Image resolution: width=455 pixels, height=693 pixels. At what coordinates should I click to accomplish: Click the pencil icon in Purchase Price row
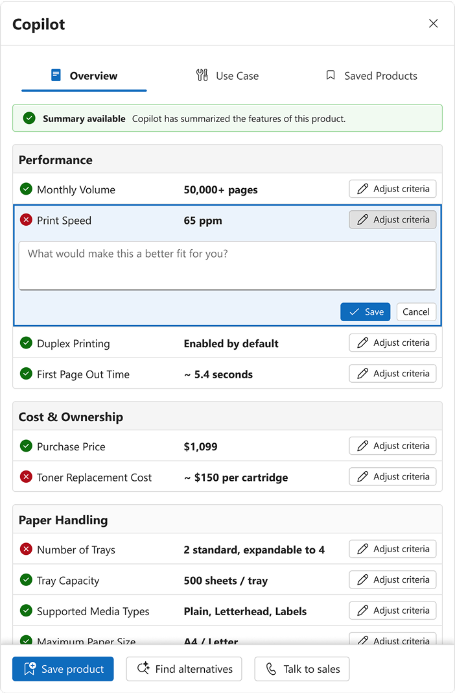[362, 446]
